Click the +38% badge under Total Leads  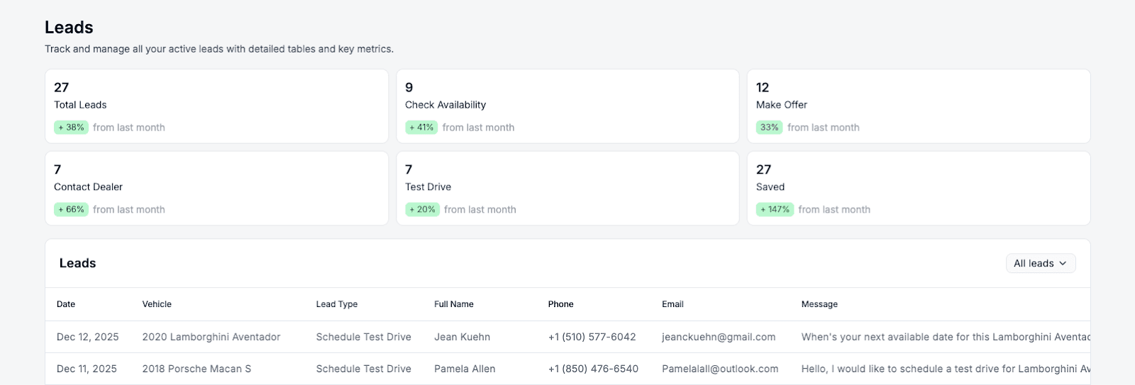[x=71, y=128]
